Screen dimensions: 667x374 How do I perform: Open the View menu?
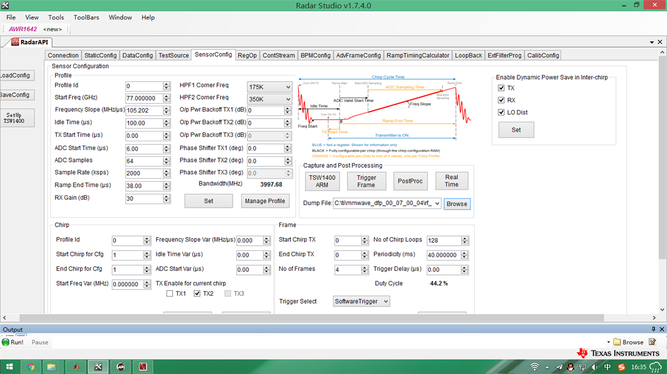(32, 17)
